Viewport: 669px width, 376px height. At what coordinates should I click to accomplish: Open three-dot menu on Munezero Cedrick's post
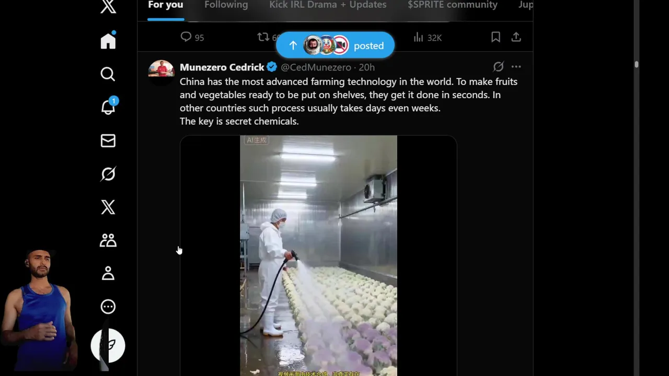[516, 67]
